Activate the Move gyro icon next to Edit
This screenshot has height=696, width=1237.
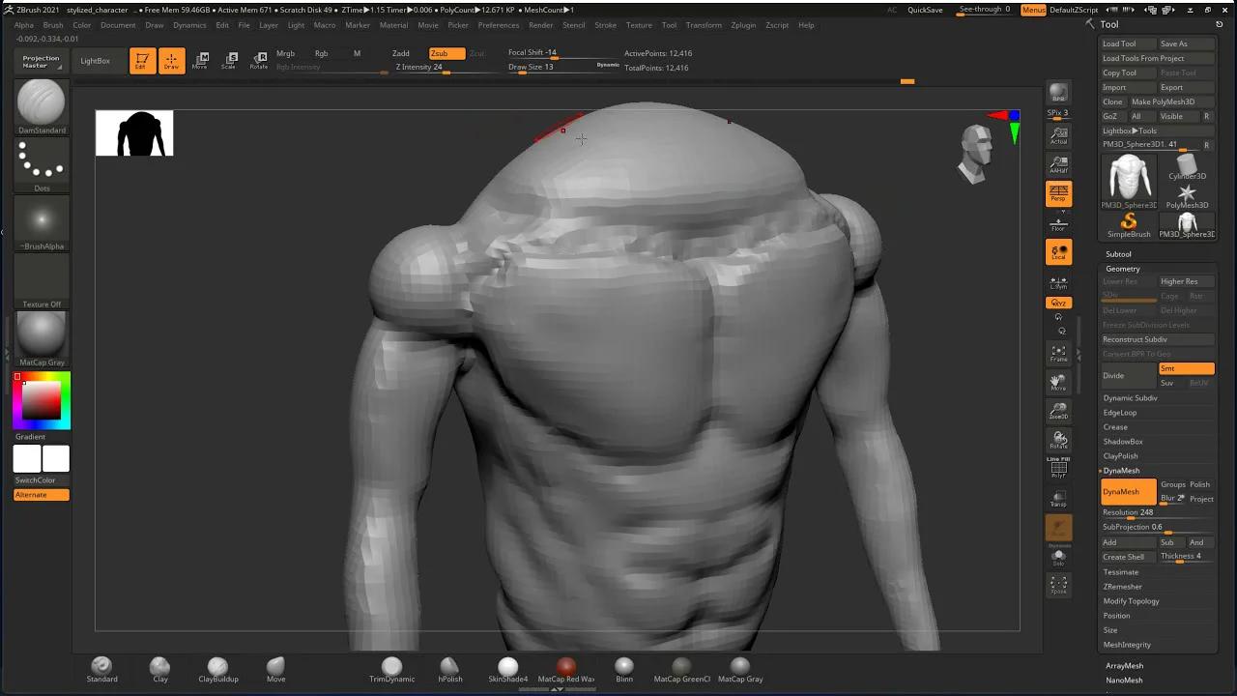[202, 60]
